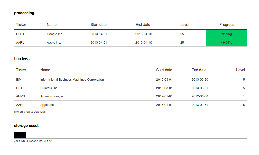Viewport: 259px width, 155px height.
Task: Click the Google Inc. processing row
Action: (x=55, y=34)
